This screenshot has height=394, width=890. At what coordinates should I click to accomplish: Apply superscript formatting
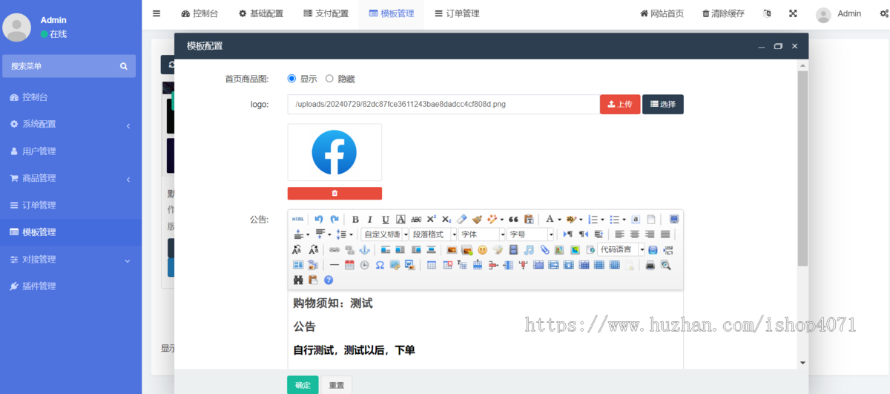[x=432, y=220]
